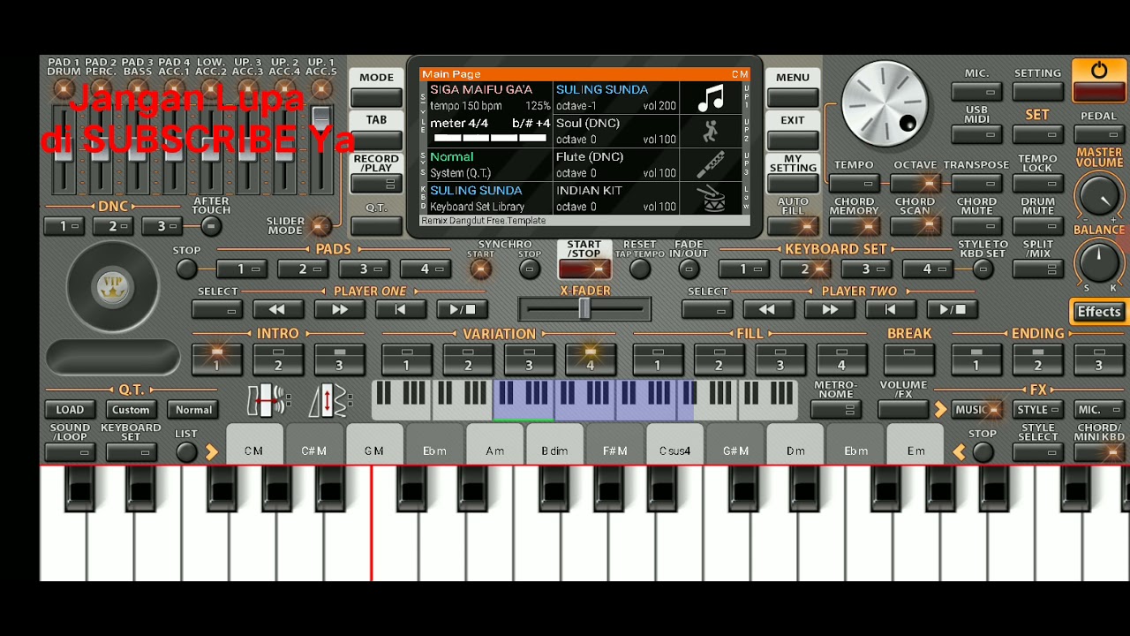Select FILL 2
This screenshot has height=636, width=1130.
pos(719,359)
